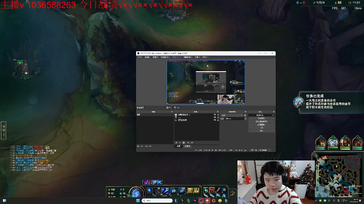This screenshot has height=204, width=364.
Task: Select the teammate portrait showing 41
Action: pos(358,141)
